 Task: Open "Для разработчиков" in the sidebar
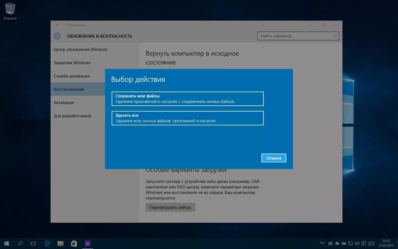click(x=72, y=116)
